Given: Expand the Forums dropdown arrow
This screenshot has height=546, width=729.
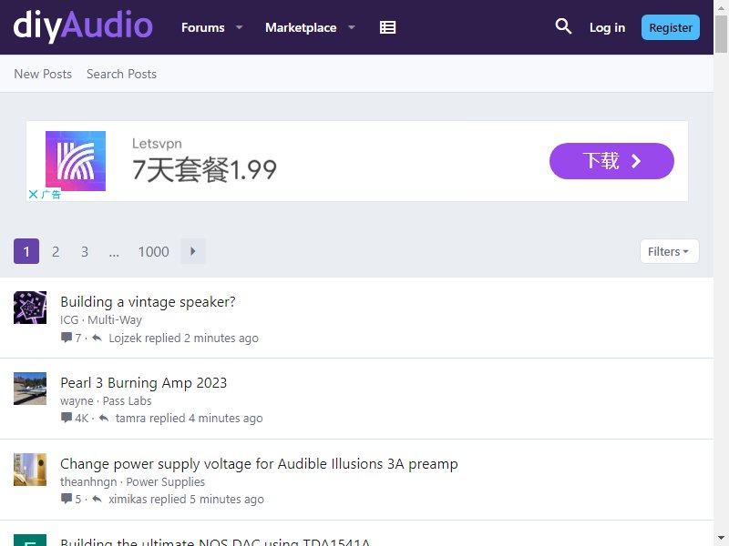Looking at the screenshot, I should [240, 27].
